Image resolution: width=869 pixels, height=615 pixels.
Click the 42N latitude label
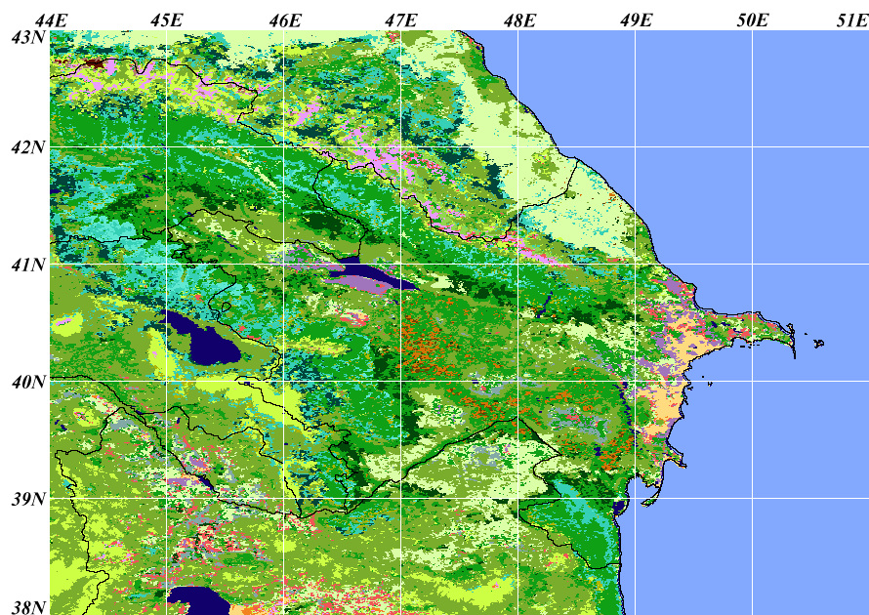[x=27, y=147]
